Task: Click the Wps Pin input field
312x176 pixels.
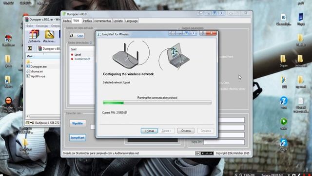Action: (x=224, y=142)
